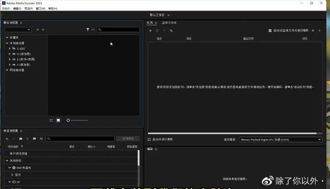Enable the auto shutdown computer checkbox
The image size is (330, 189).
[x=150, y=139]
